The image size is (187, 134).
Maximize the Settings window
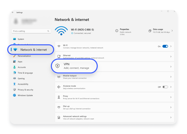click(x=168, y=11)
